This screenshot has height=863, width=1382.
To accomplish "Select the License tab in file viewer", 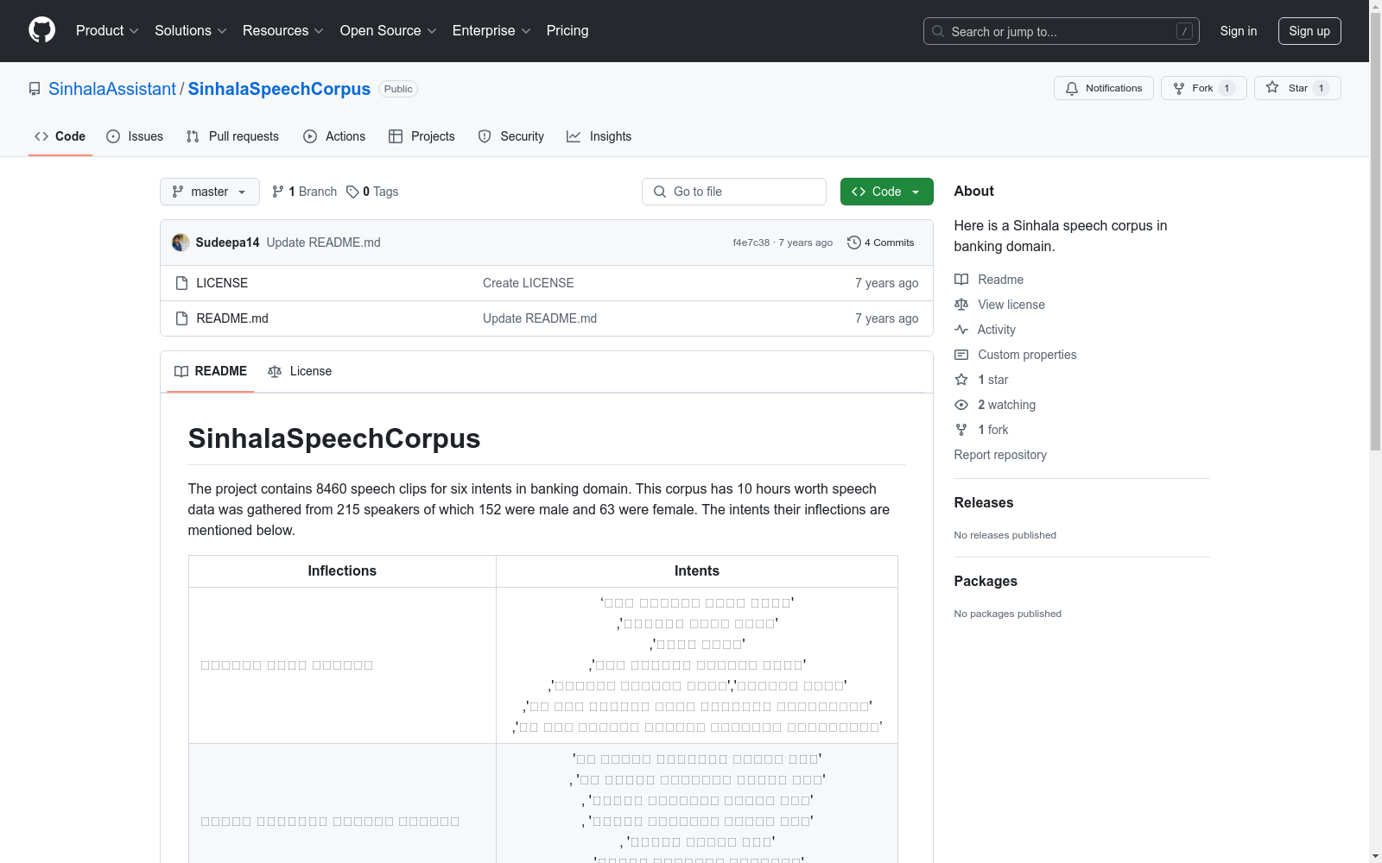I will [x=300, y=371].
